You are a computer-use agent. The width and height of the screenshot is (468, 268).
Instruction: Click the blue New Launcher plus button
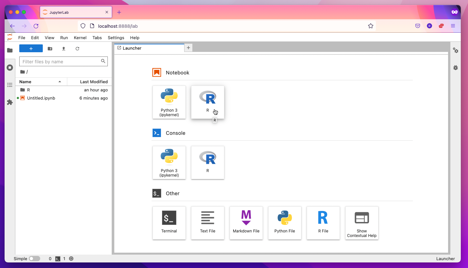(31, 49)
